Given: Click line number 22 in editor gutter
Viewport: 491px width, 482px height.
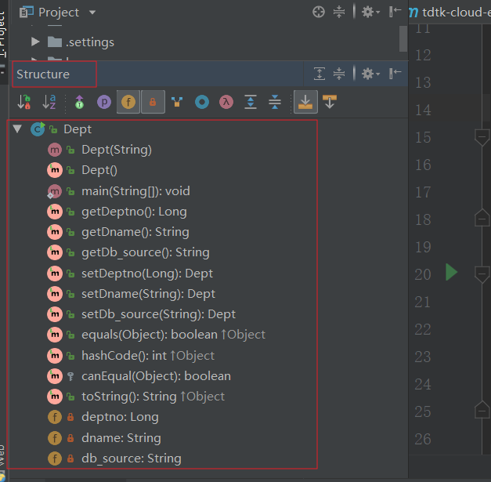Looking at the screenshot, I should point(423,329).
